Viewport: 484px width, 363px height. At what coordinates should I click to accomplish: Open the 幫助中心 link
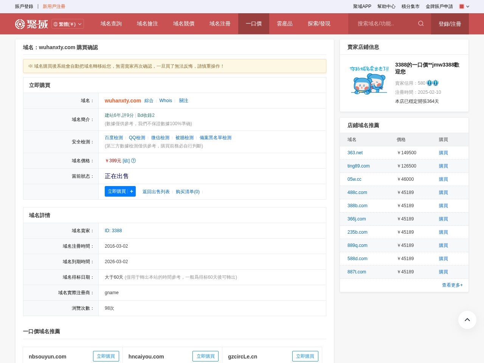(386, 6)
